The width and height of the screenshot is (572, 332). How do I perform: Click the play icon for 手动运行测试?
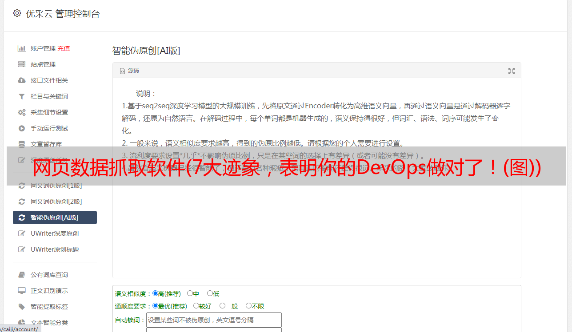coord(21,128)
